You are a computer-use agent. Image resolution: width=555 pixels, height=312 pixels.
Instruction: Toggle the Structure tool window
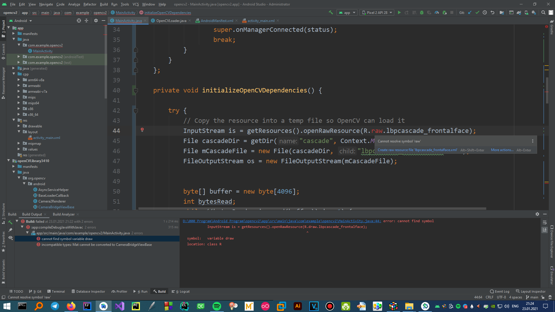tap(3, 213)
